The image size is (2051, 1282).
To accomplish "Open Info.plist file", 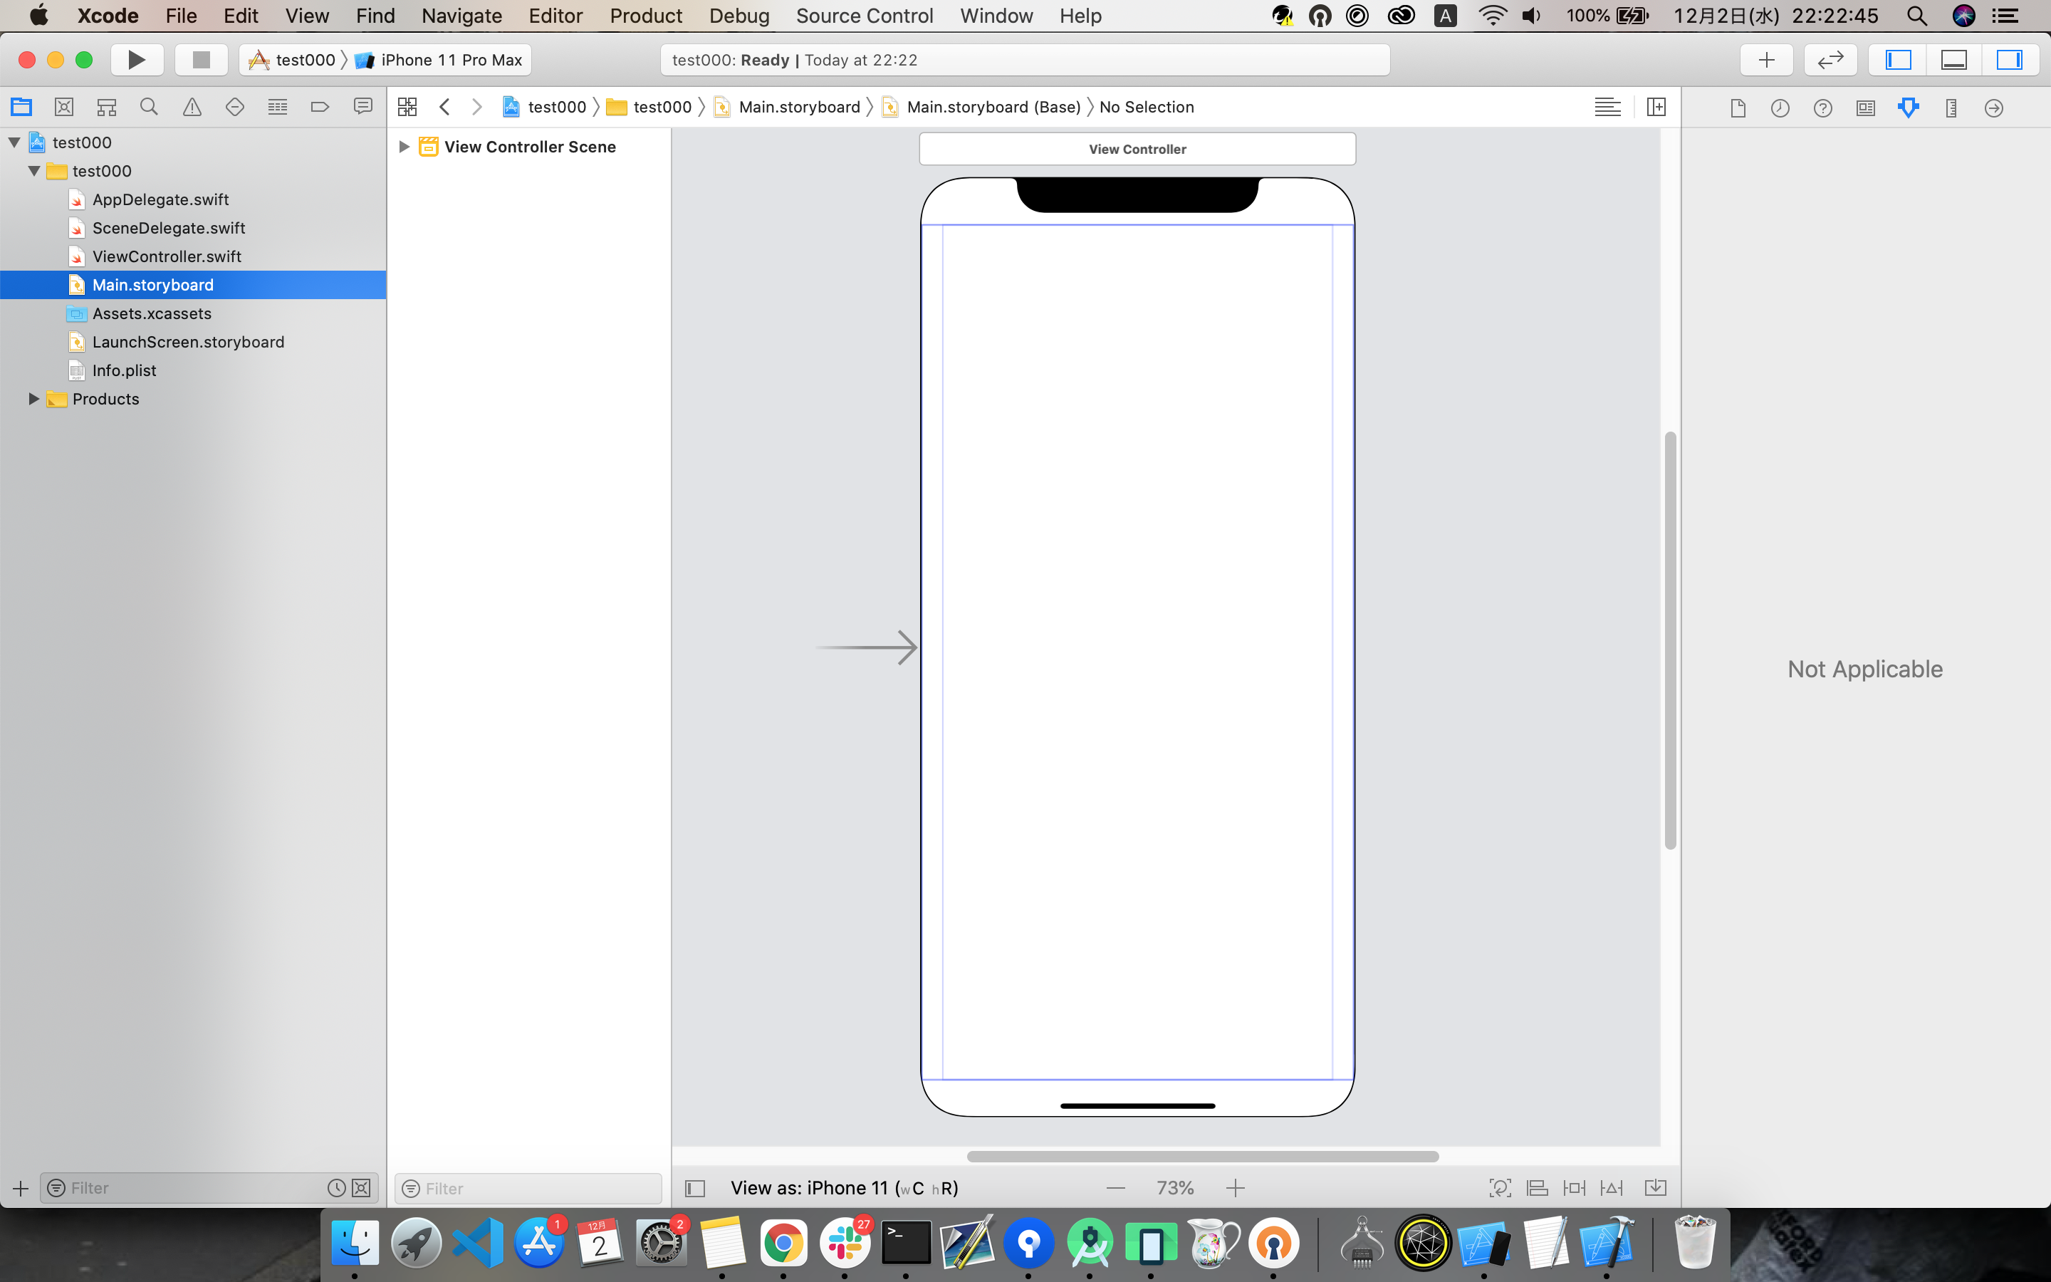I will 124,370.
